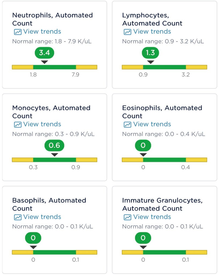The height and width of the screenshot is (275, 218).
Task: Click the Neutrophils, Automated Count heading
Action: (x=52, y=19)
